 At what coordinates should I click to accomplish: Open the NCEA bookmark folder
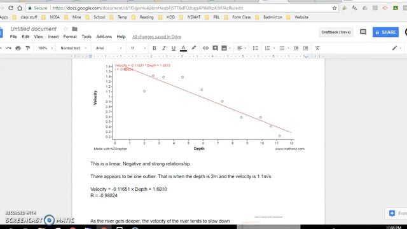pos(51,17)
